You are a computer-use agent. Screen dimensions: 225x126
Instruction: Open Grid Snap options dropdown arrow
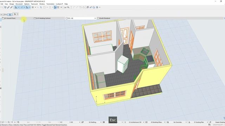[35, 7]
